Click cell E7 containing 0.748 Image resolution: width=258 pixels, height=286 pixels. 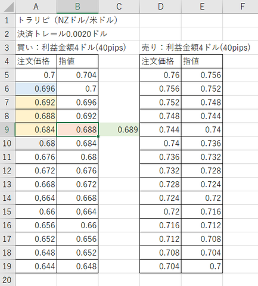[202, 102]
